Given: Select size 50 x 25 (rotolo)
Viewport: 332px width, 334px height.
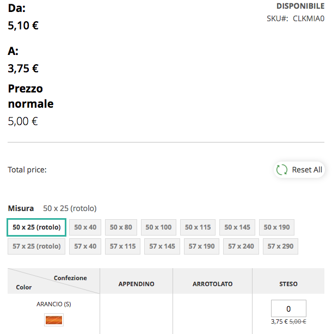Looking at the screenshot, I should point(36,227).
